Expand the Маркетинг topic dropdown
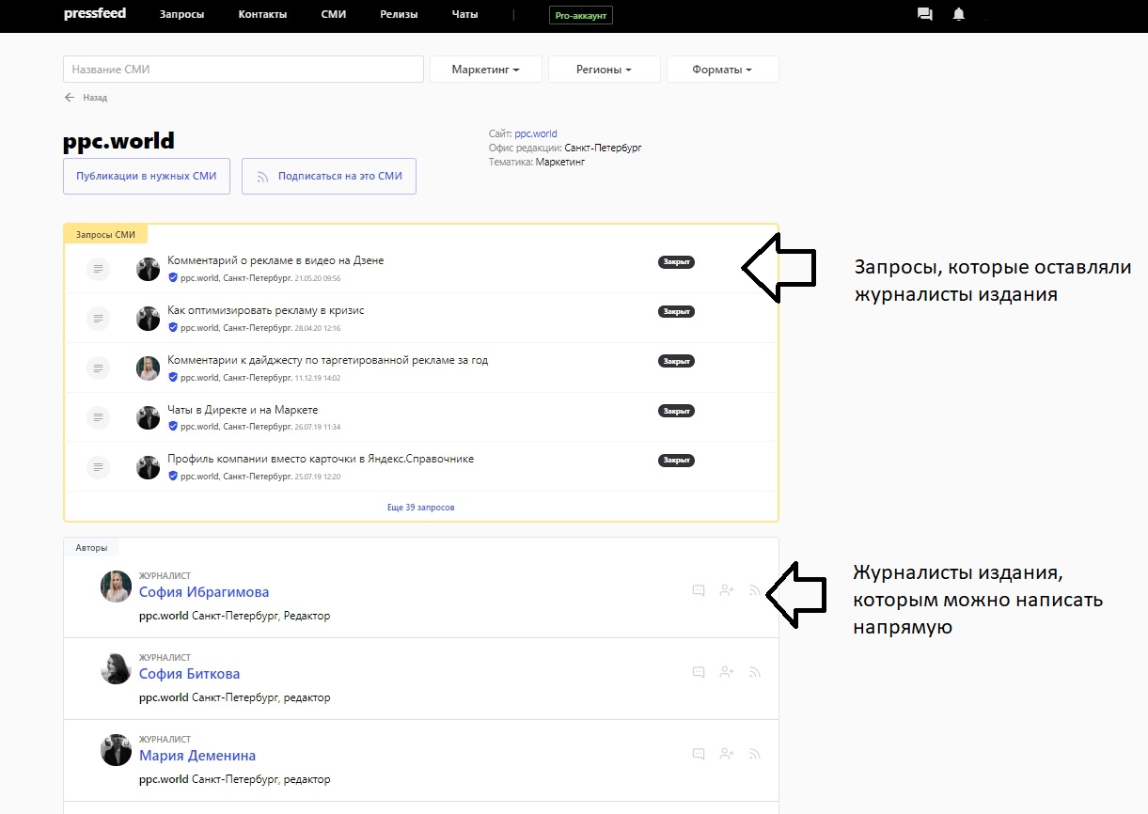Screen dimensions: 1148x814 point(485,70)
